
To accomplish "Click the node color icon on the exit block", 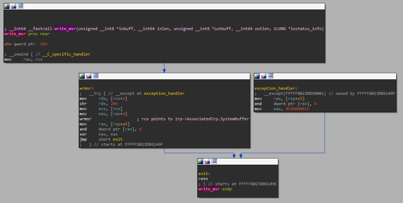I will point(201,161).
